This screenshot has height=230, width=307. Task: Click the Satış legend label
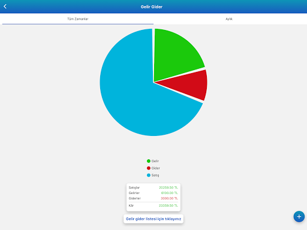point(155,175)
